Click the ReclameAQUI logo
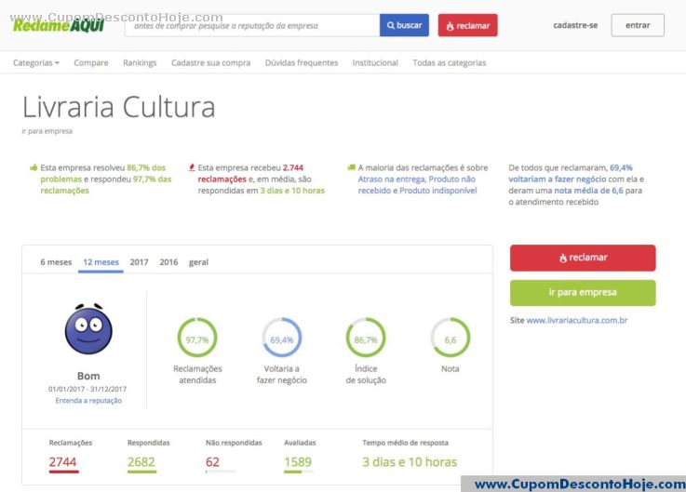The image size is (686, 492). coord(59,25)
